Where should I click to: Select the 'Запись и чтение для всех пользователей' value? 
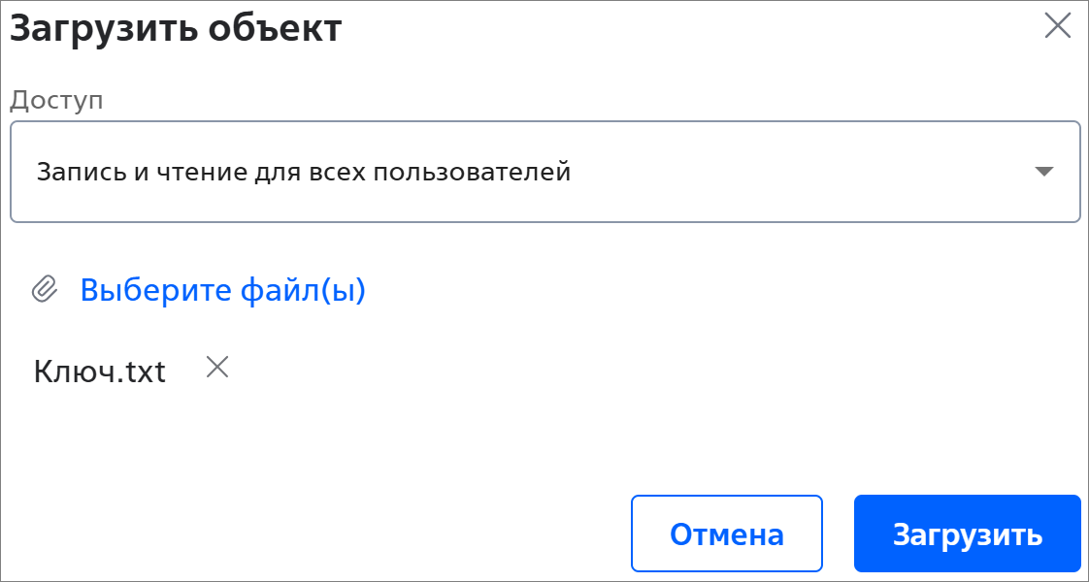(304, 172)
